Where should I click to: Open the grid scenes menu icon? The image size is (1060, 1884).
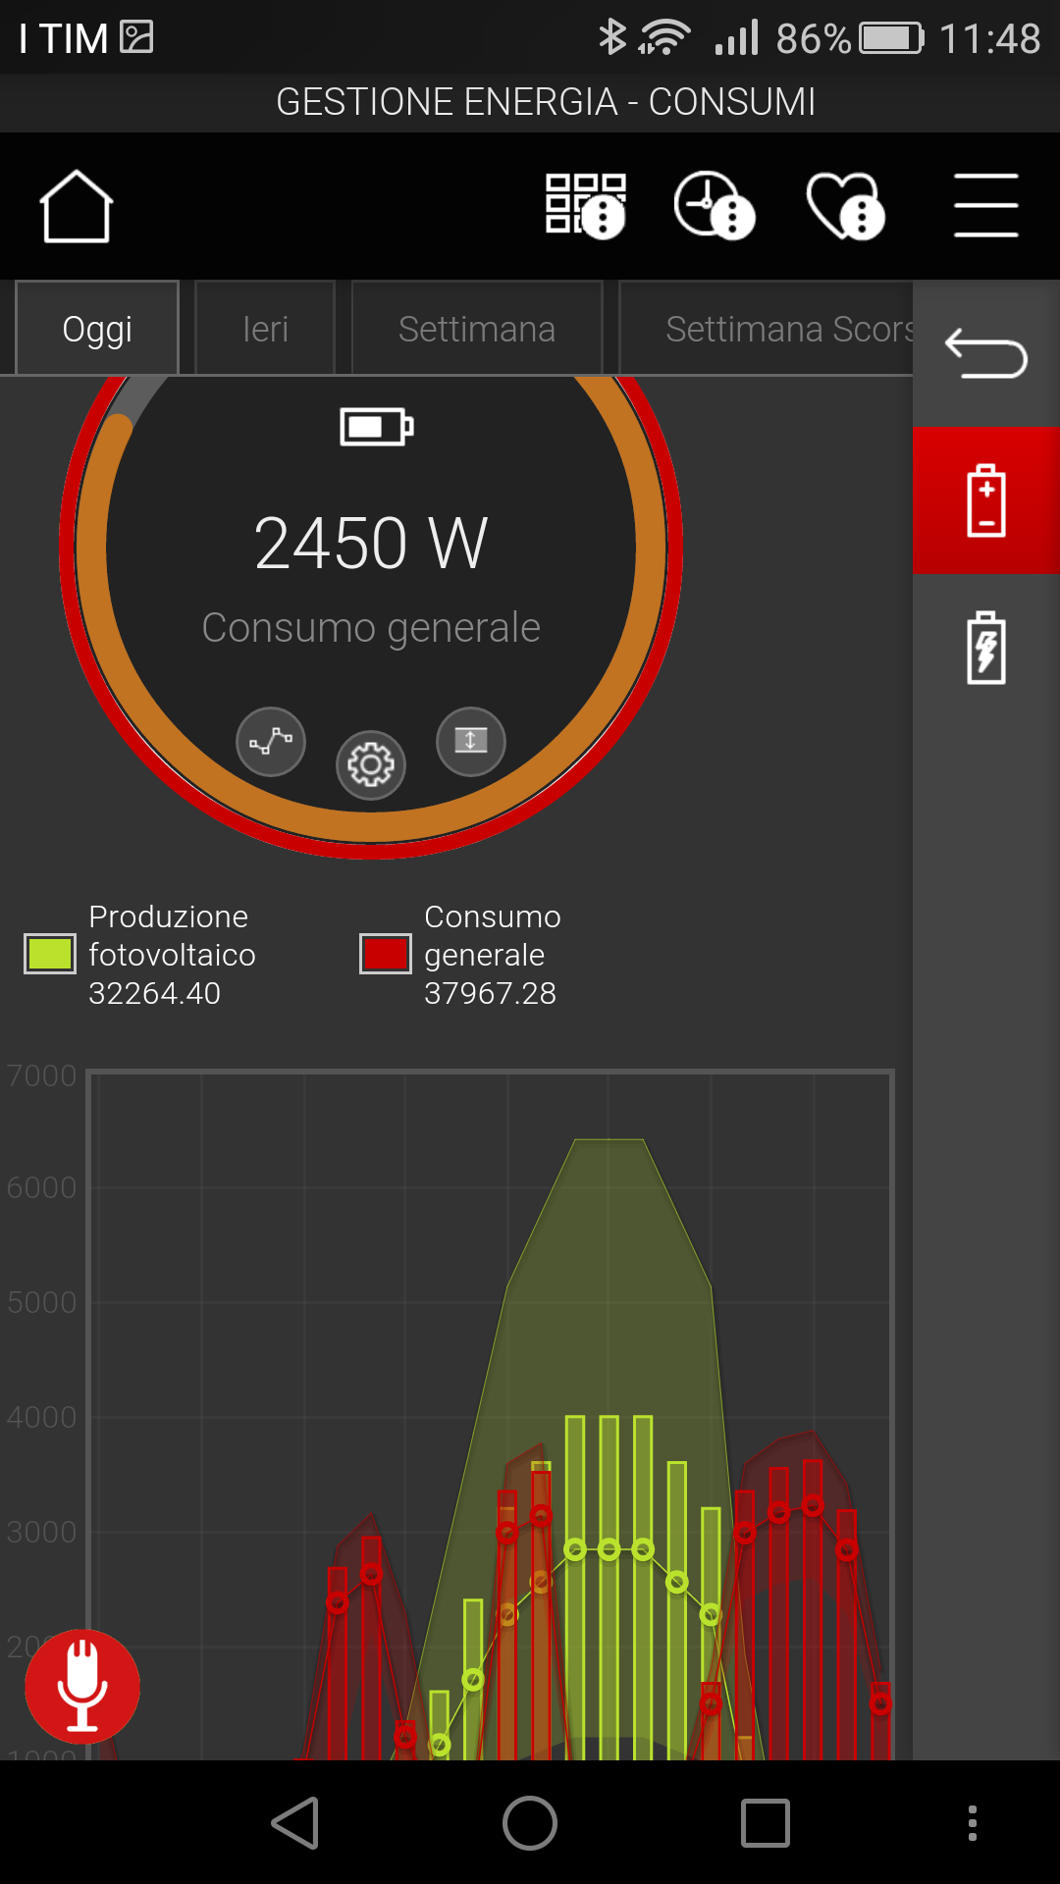tap(585, 206)
